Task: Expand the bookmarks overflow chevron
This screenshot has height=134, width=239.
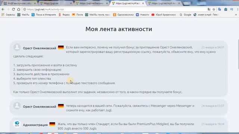Action: click(x=236, y=15)
